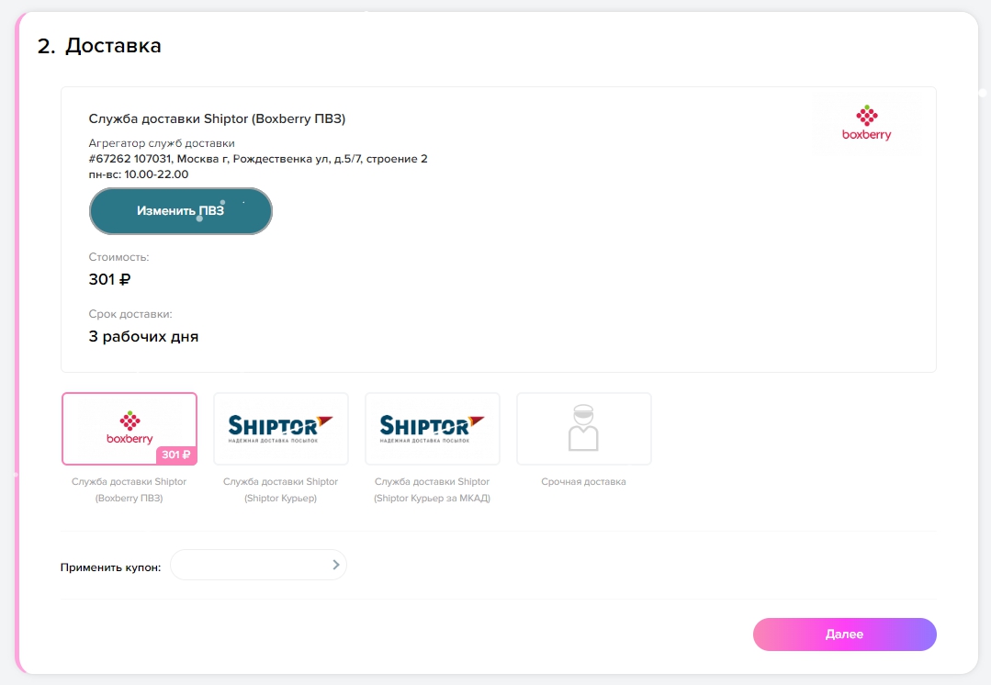Apply the coupon with the arrow icon
The width and height of the screenshot is (991, 685).
tap(336, 566)
